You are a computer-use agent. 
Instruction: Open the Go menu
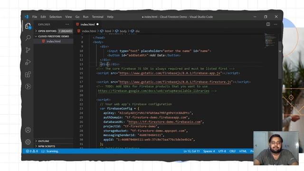77,17
